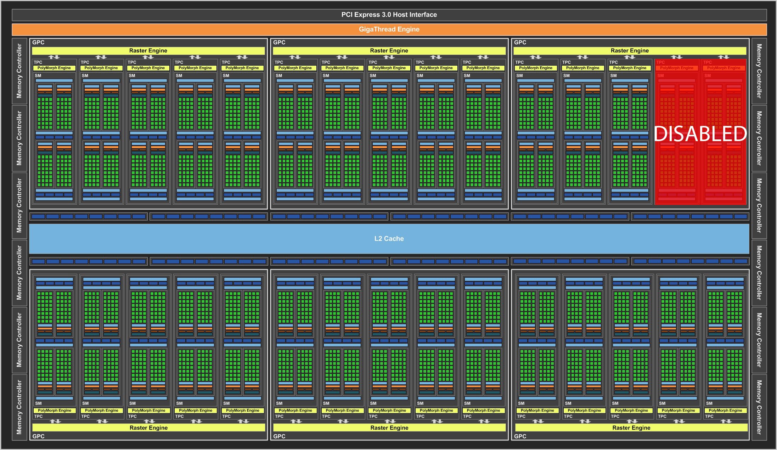This screenshot has height=450, width=777.
Task: Click bottommost Memory Controller on left edge
Action: [19, 407]
